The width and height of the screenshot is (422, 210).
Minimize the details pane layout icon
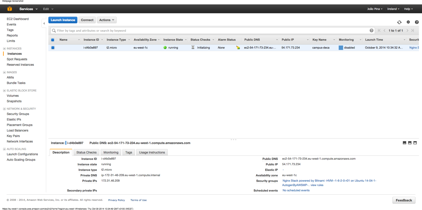[x=405, y=143]
